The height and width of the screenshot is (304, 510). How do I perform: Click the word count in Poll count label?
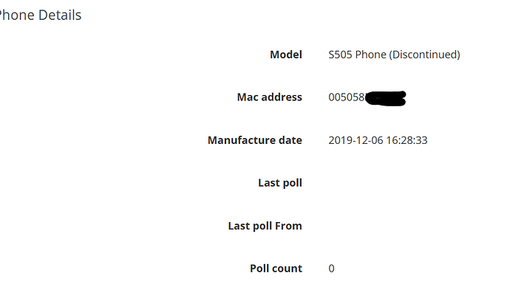click(x=287, y=269)
